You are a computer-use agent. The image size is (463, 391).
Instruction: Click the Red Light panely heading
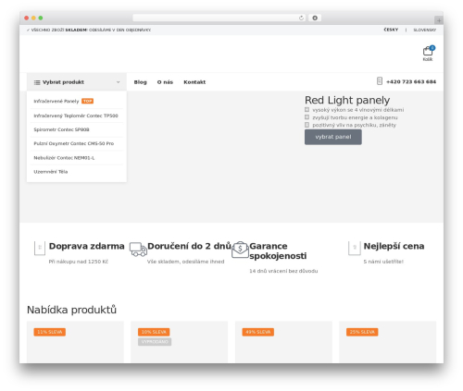[x=347, y=100]
